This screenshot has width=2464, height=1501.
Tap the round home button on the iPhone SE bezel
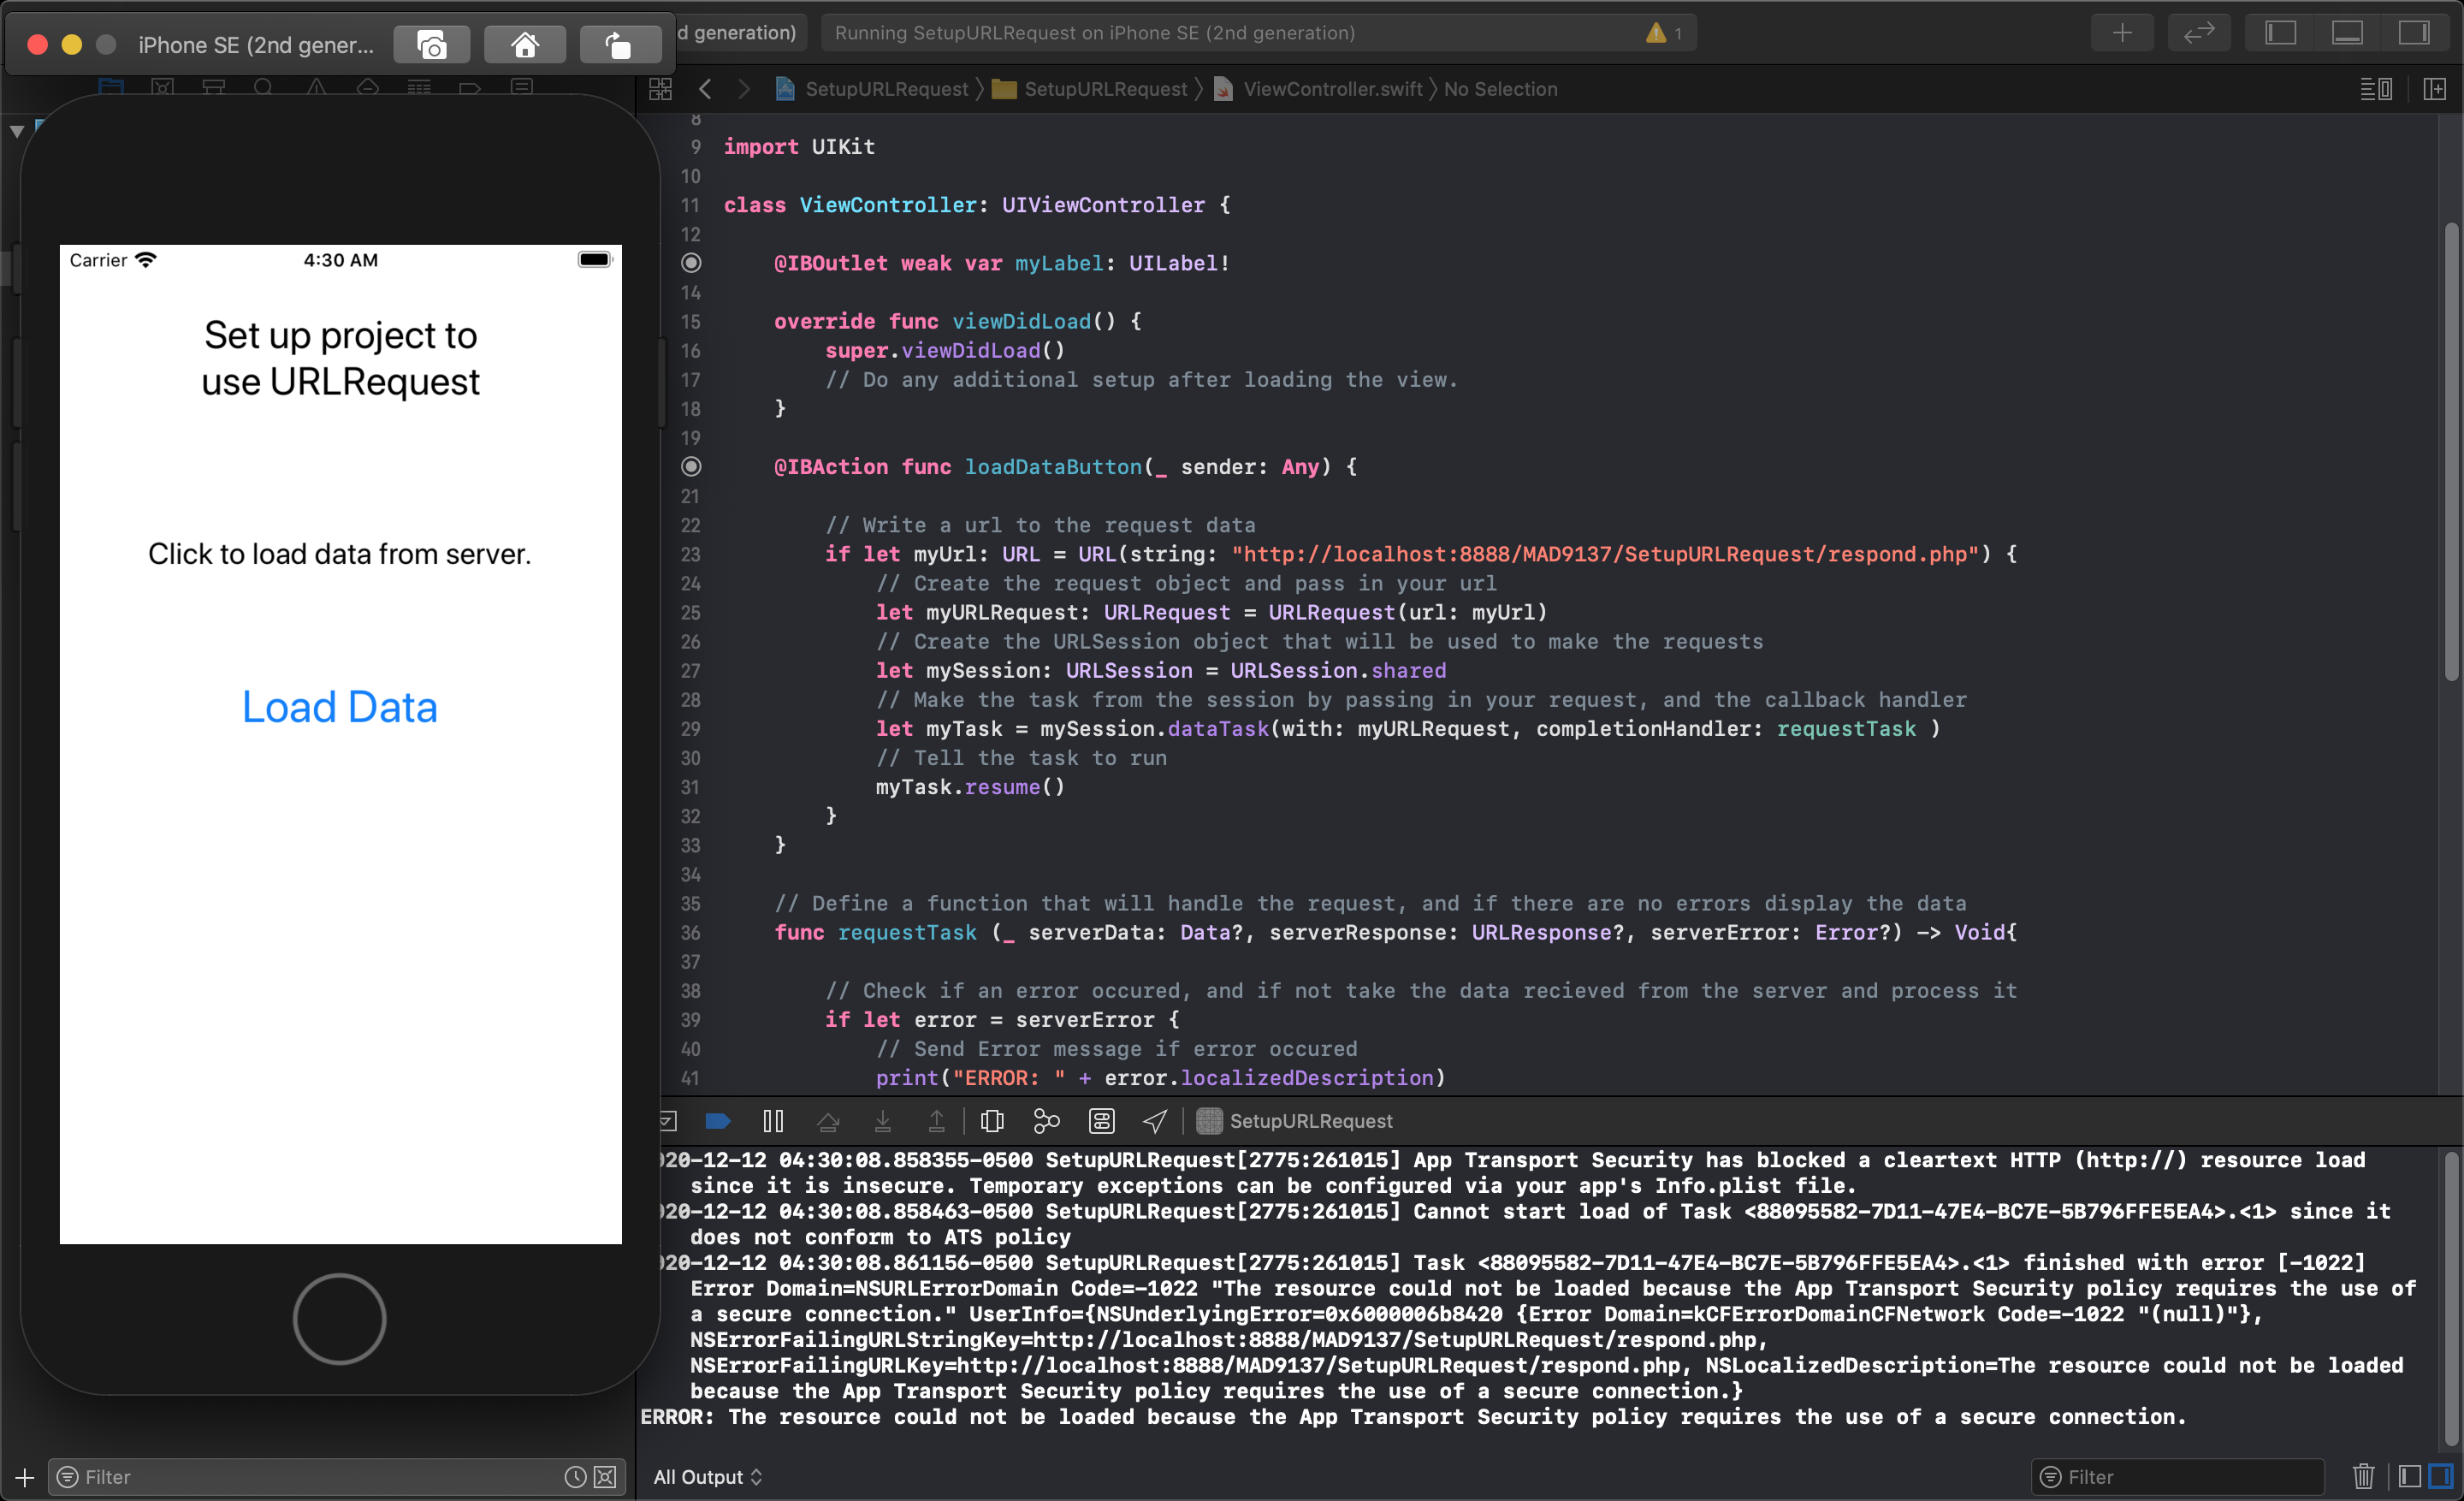pos(339,1318)
